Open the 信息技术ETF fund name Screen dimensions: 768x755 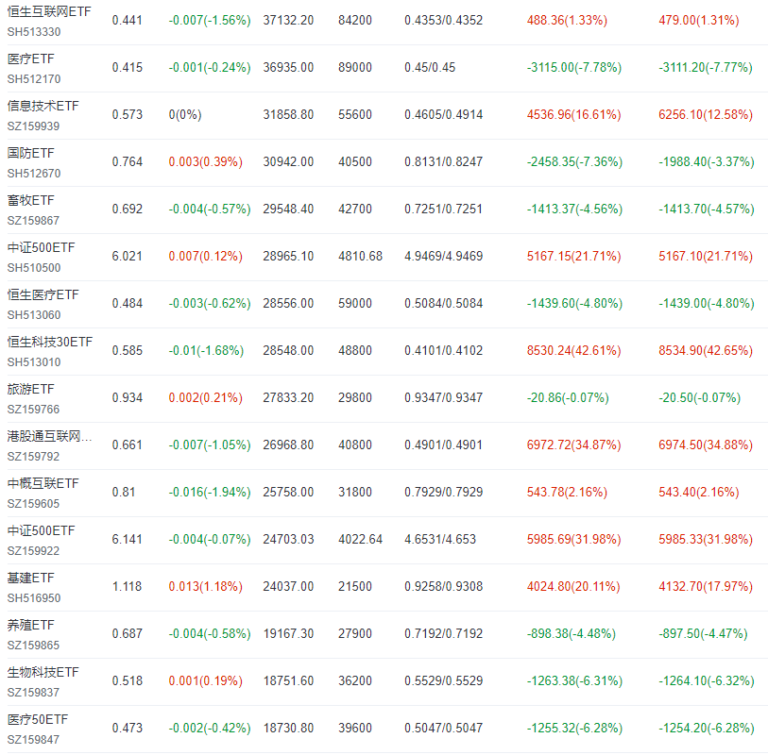[43, 106]
